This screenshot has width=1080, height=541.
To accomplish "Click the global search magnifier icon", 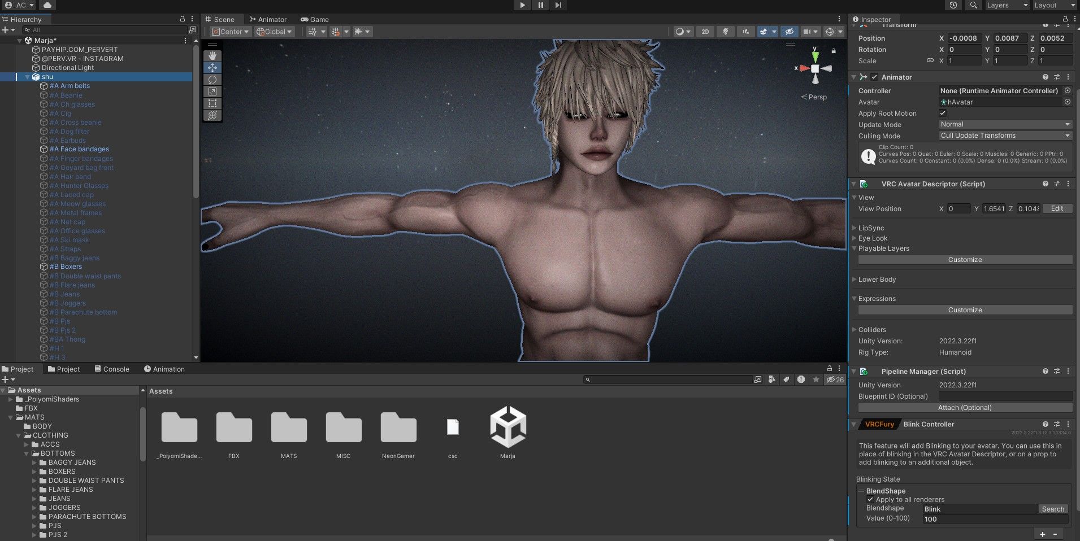I will click(973, 5).
